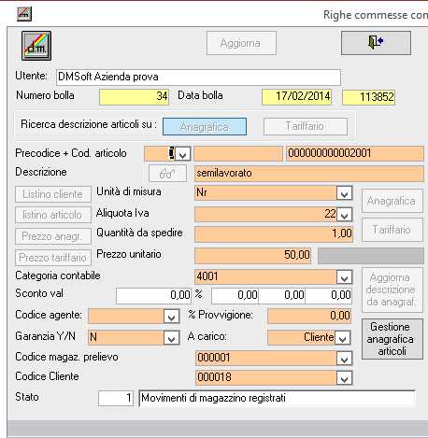This screenshot has width=428, height=438.
Task: Click the small dm icon in title bar
Action: [x=24, y=14]
